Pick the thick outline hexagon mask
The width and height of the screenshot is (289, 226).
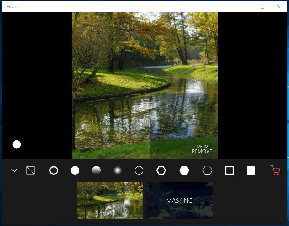point(161,170)
